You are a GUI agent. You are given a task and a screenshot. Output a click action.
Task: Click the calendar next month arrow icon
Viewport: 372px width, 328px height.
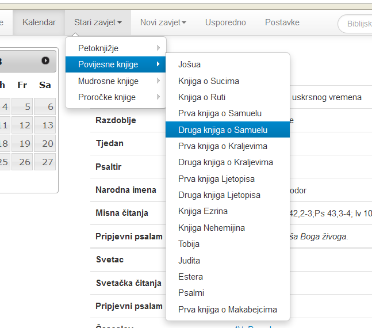tap(45, 60)
